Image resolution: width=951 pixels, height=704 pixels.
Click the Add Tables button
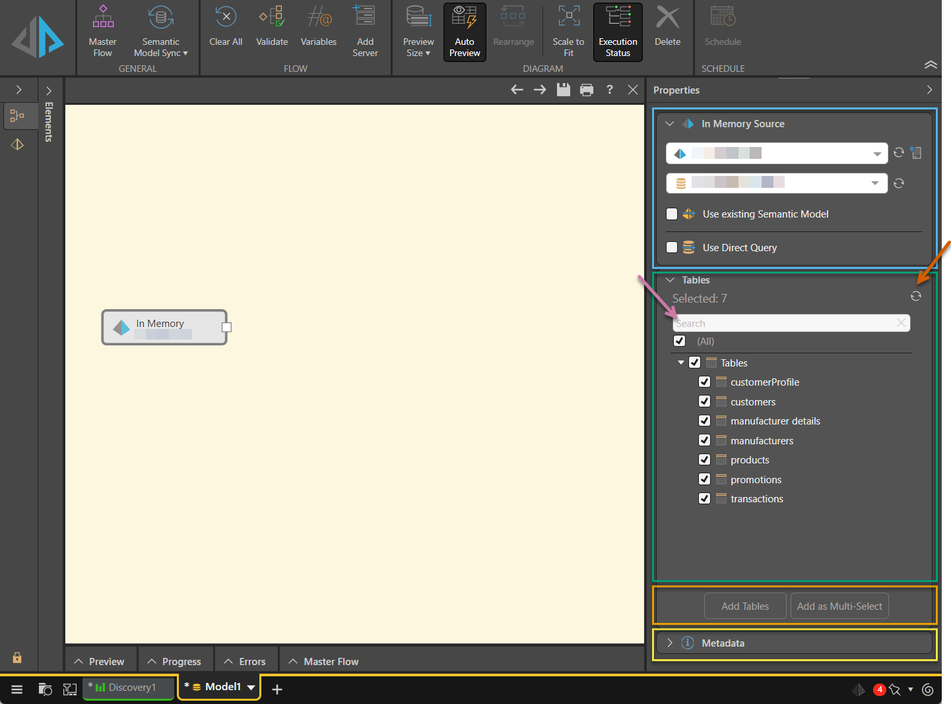point(745,606)
